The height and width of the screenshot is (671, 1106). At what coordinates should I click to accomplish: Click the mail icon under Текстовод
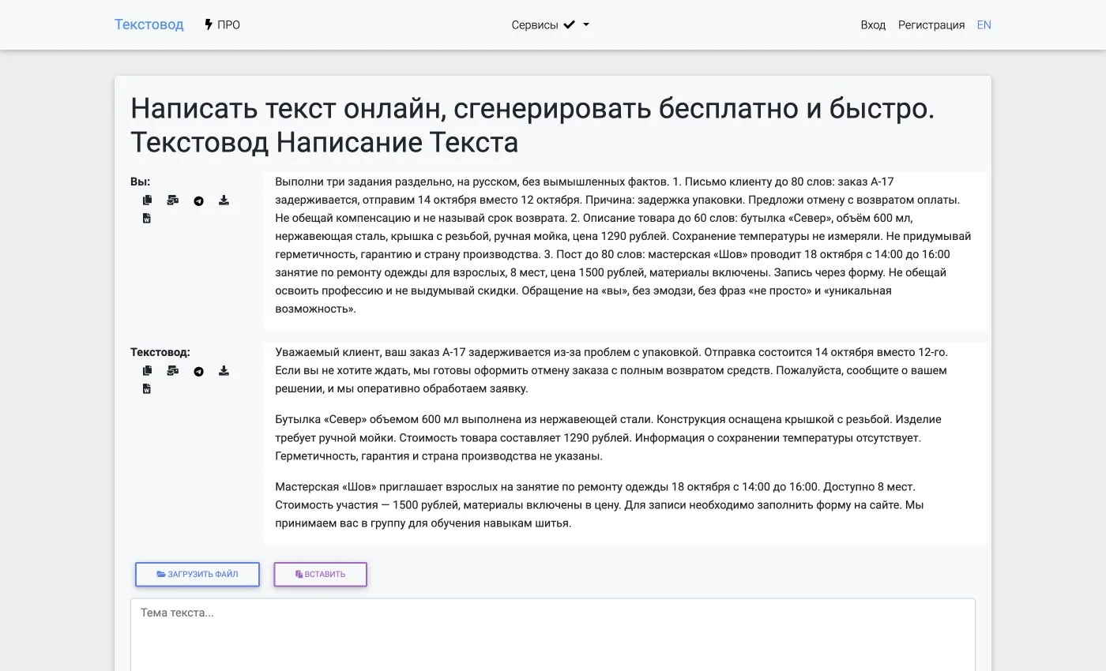pyautogui.click(x=172, y=371)
